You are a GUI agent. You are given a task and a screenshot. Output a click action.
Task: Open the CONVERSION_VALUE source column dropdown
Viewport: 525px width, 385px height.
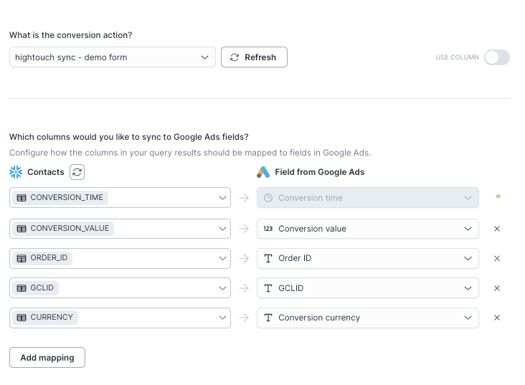[120, 229]
